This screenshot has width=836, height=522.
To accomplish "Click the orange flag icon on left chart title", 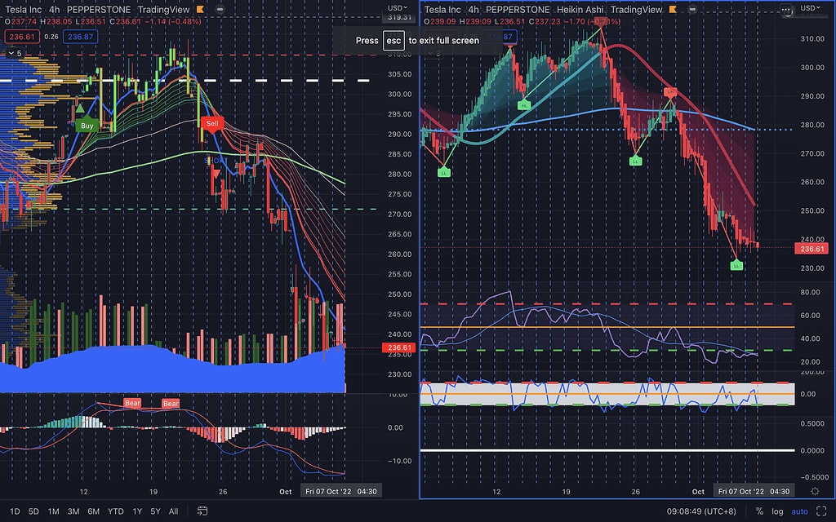I will click(x=201, y=9).
